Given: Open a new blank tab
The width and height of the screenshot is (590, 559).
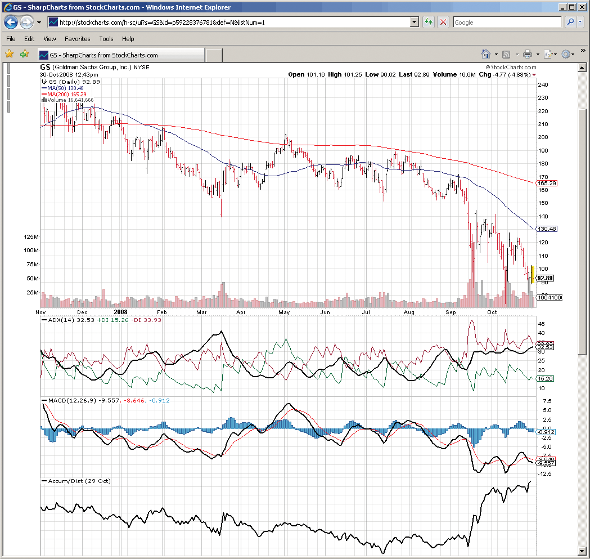Looking at the screenshot, I should pyautogui.click(x=214, y=55).
